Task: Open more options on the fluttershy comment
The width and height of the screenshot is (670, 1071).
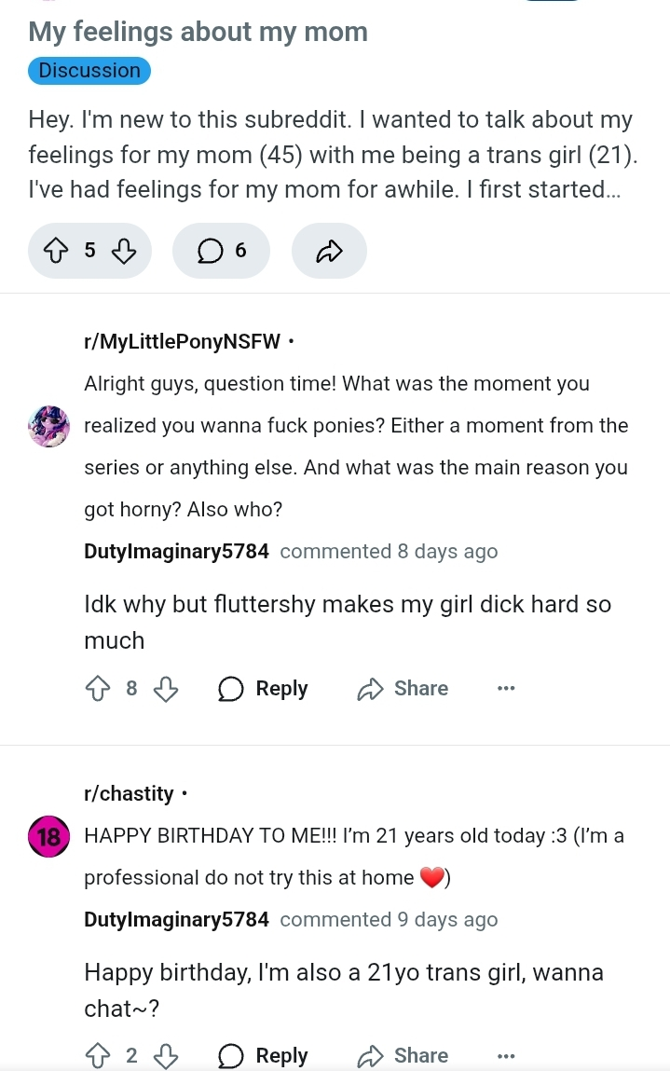Action: pyautogui.click(x=506, y=689)
